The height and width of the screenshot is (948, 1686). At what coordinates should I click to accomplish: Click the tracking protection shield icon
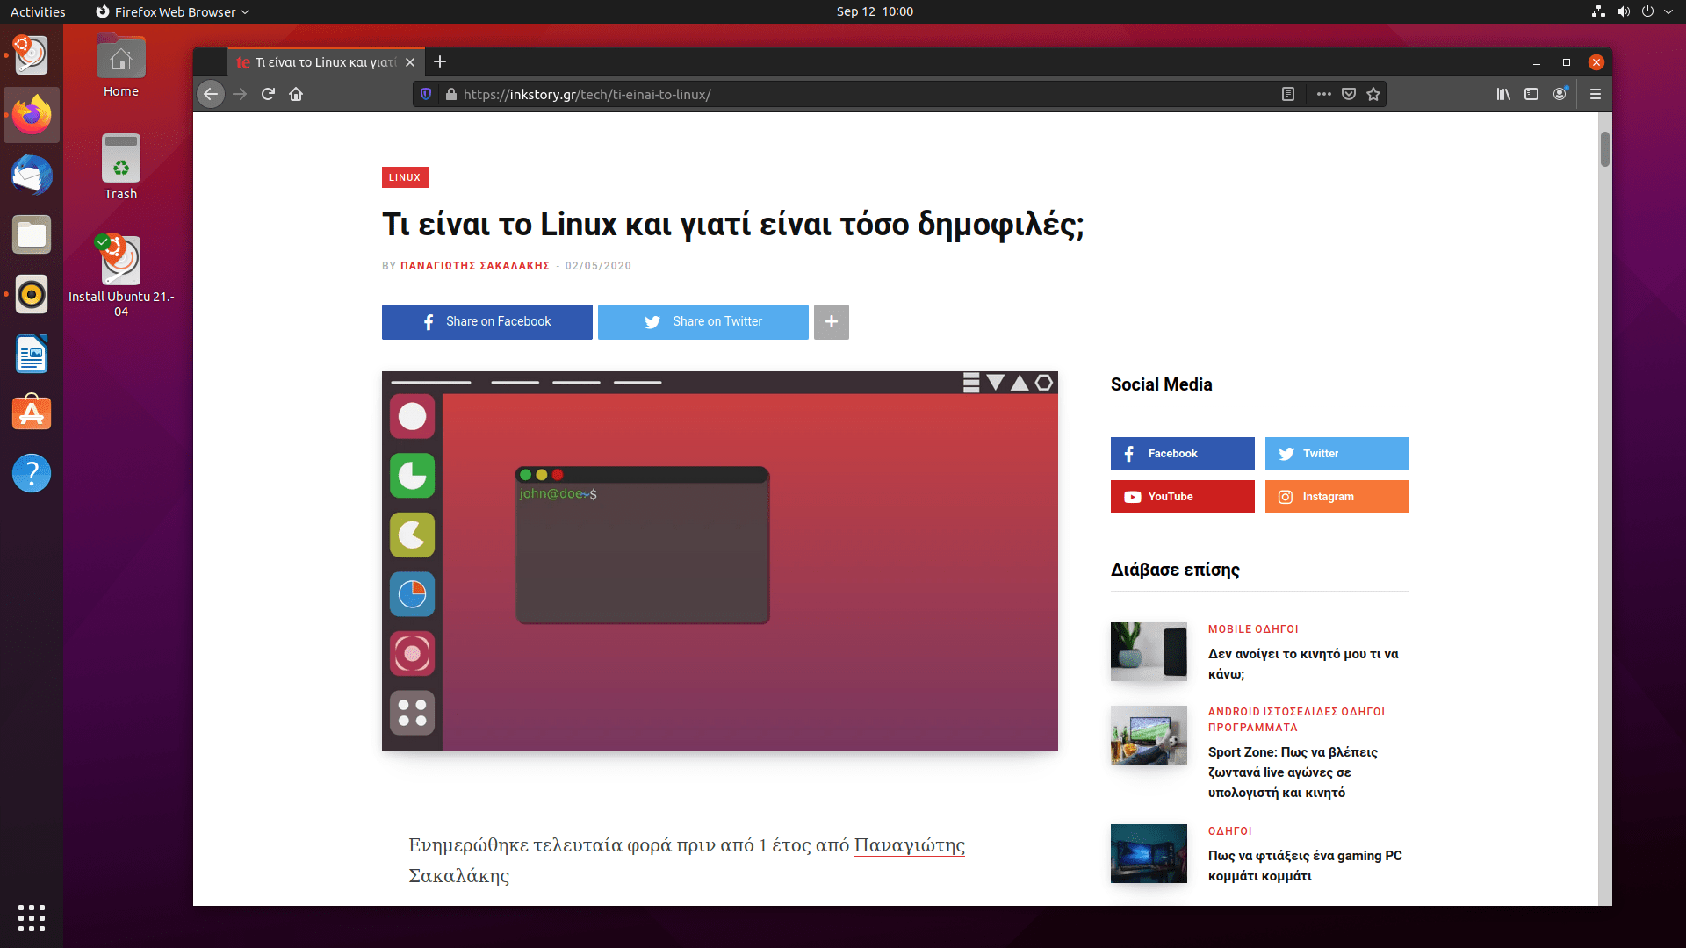point(426,94)
